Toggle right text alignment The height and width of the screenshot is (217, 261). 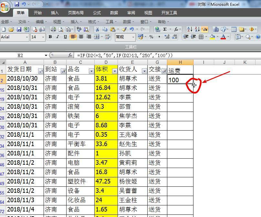pos(89,37)
